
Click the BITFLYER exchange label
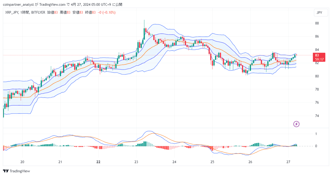point(38,12)
